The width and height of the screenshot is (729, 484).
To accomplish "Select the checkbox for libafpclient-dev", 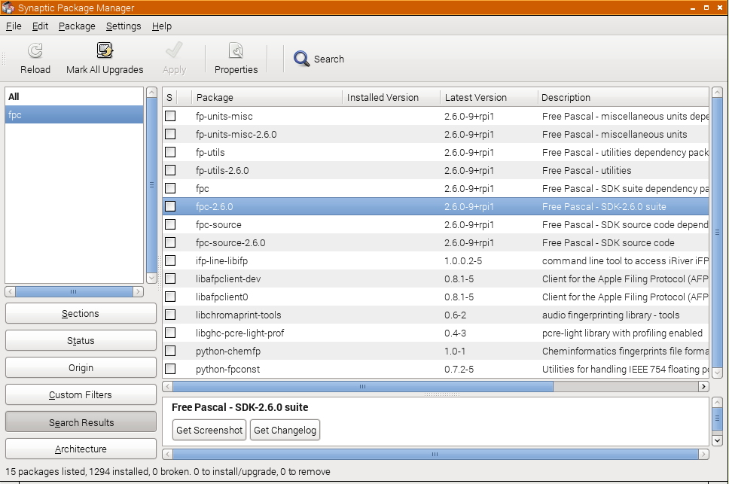I will pyautogui.click(x=170, y=279).
